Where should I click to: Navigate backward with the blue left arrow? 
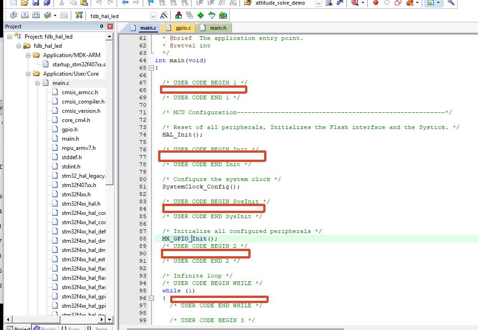pos(125,3)
